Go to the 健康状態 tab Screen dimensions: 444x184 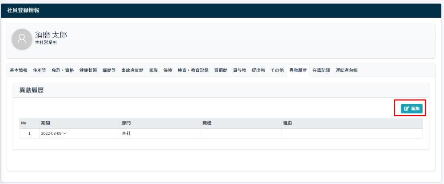(88, 70)
